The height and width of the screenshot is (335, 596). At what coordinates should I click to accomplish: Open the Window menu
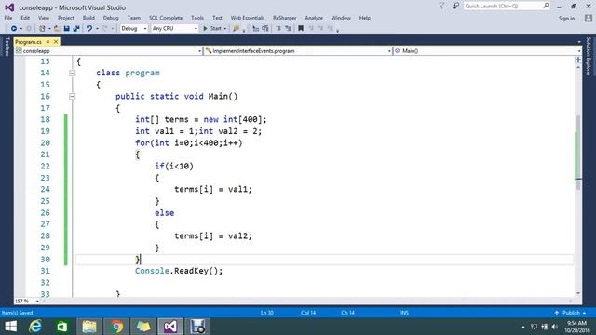coord(341,18)
